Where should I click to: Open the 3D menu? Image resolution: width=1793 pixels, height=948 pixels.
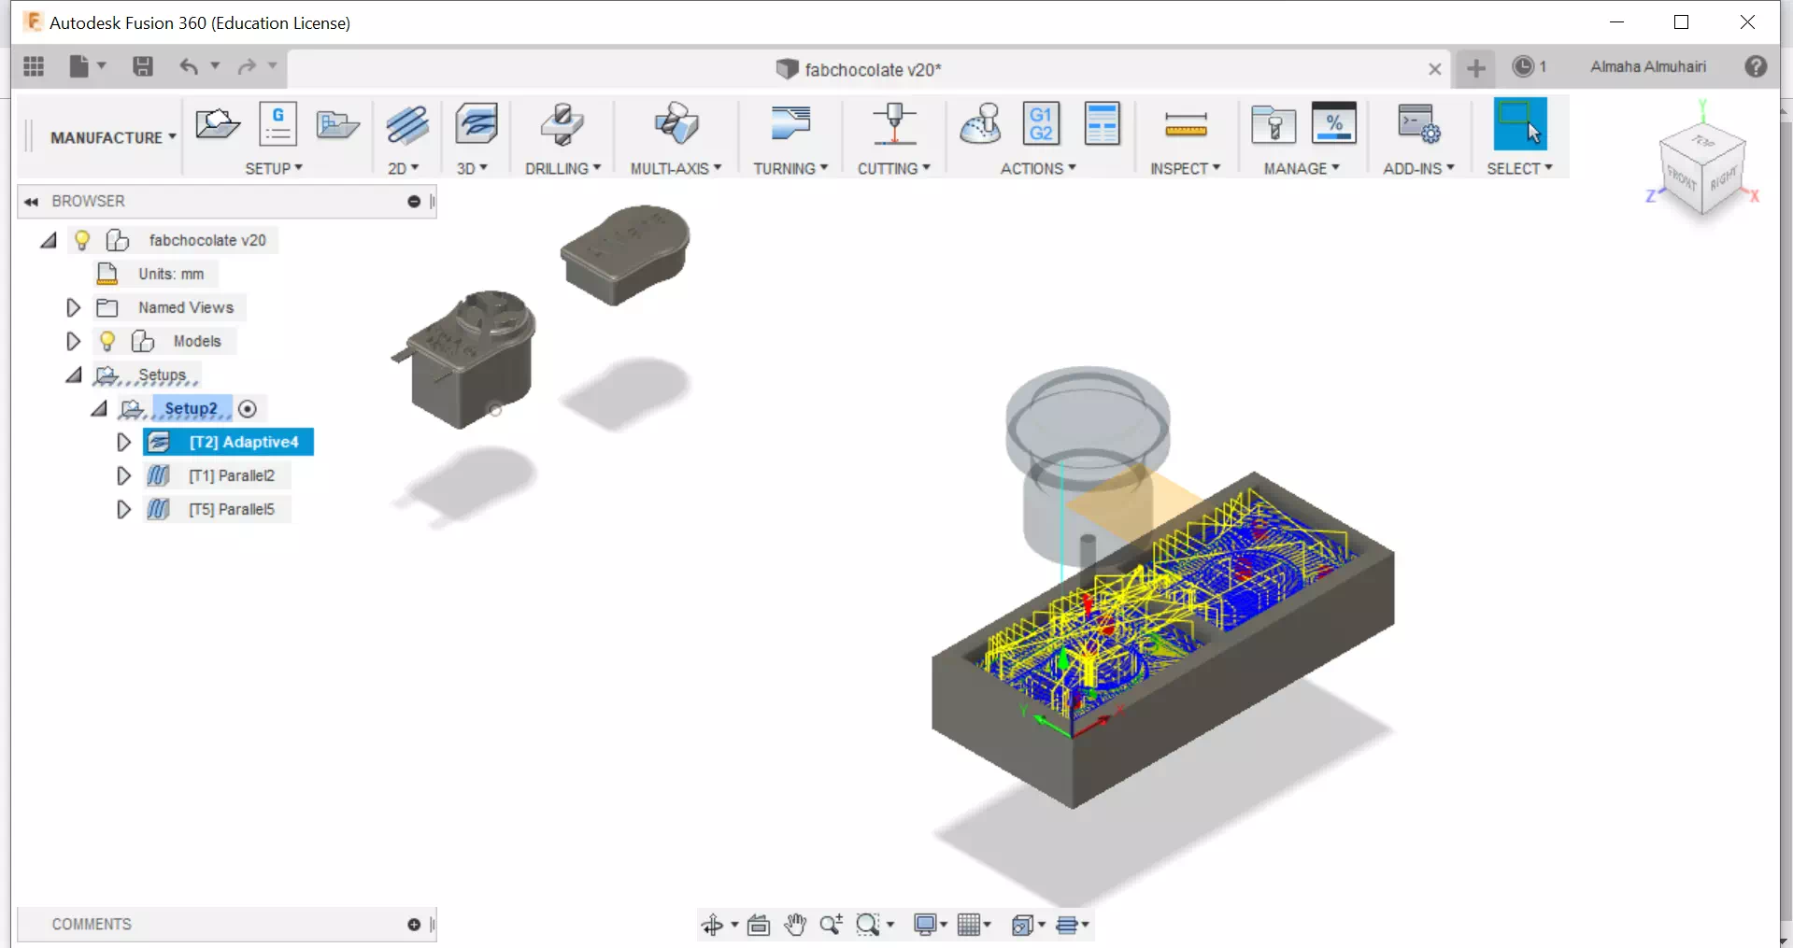pos(472,168)
